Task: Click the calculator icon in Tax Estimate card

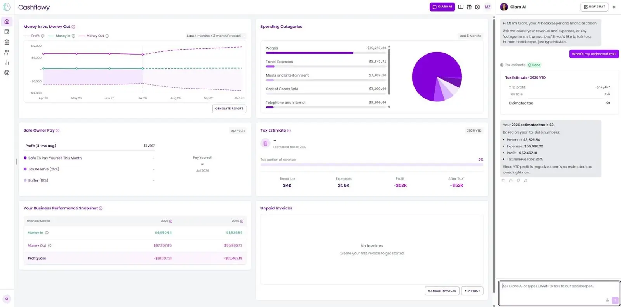Action: (x=265, y=143)
